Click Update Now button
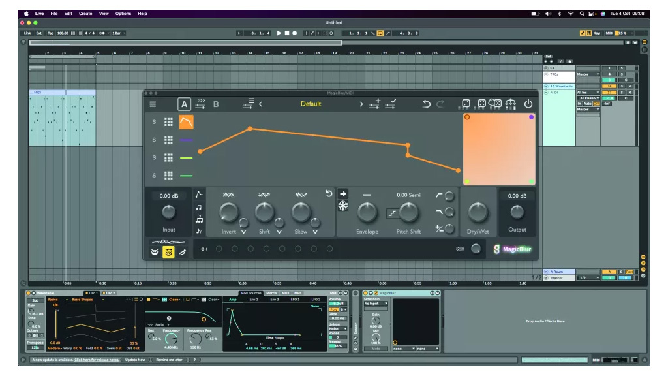This screenshot has width=668, height=376. [135, 360]
